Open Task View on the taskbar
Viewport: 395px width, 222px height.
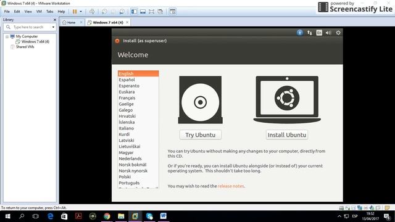tap(36, 216)
